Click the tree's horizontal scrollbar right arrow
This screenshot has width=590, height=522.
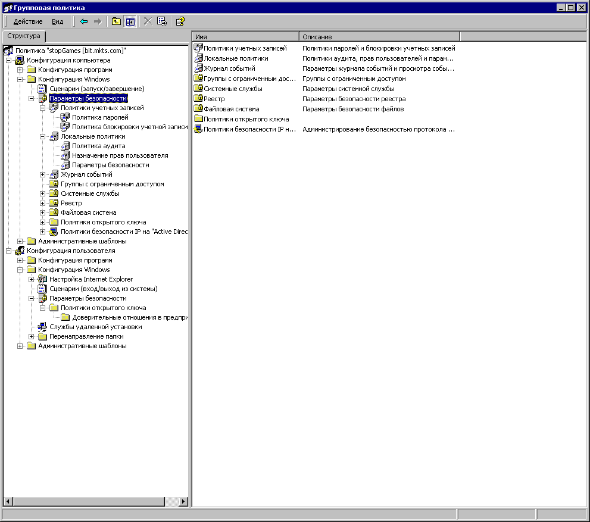click(x=183, y=501)
